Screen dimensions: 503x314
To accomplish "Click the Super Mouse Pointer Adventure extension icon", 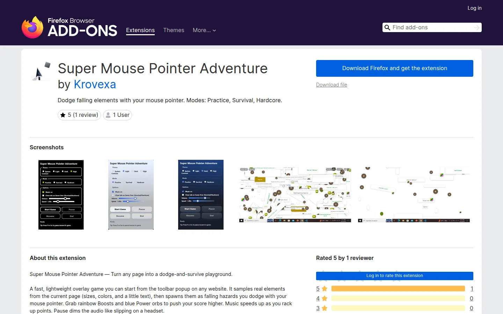I will [x=42, y=71].
